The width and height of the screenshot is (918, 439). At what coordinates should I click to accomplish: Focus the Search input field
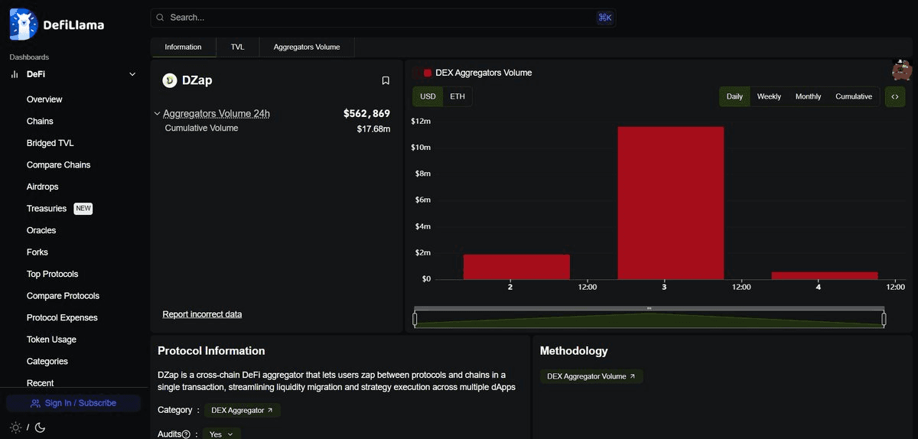382,18
